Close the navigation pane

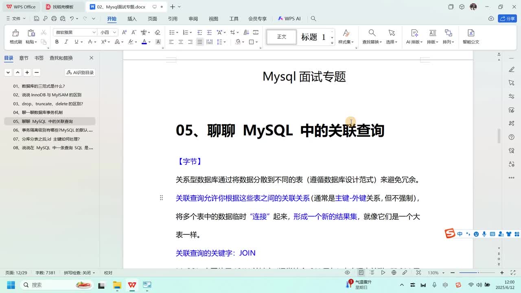click(91, 58)
